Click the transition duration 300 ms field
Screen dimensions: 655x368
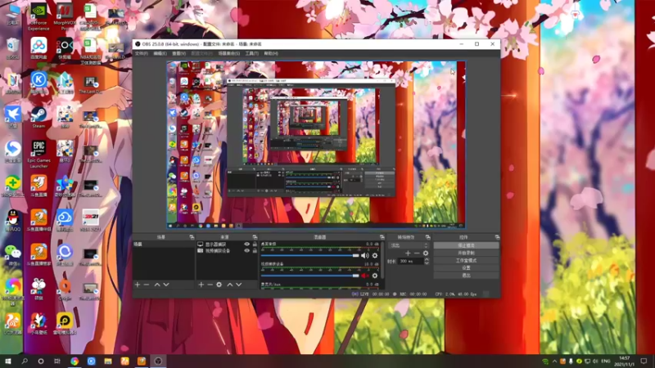(x=411, y=261)
